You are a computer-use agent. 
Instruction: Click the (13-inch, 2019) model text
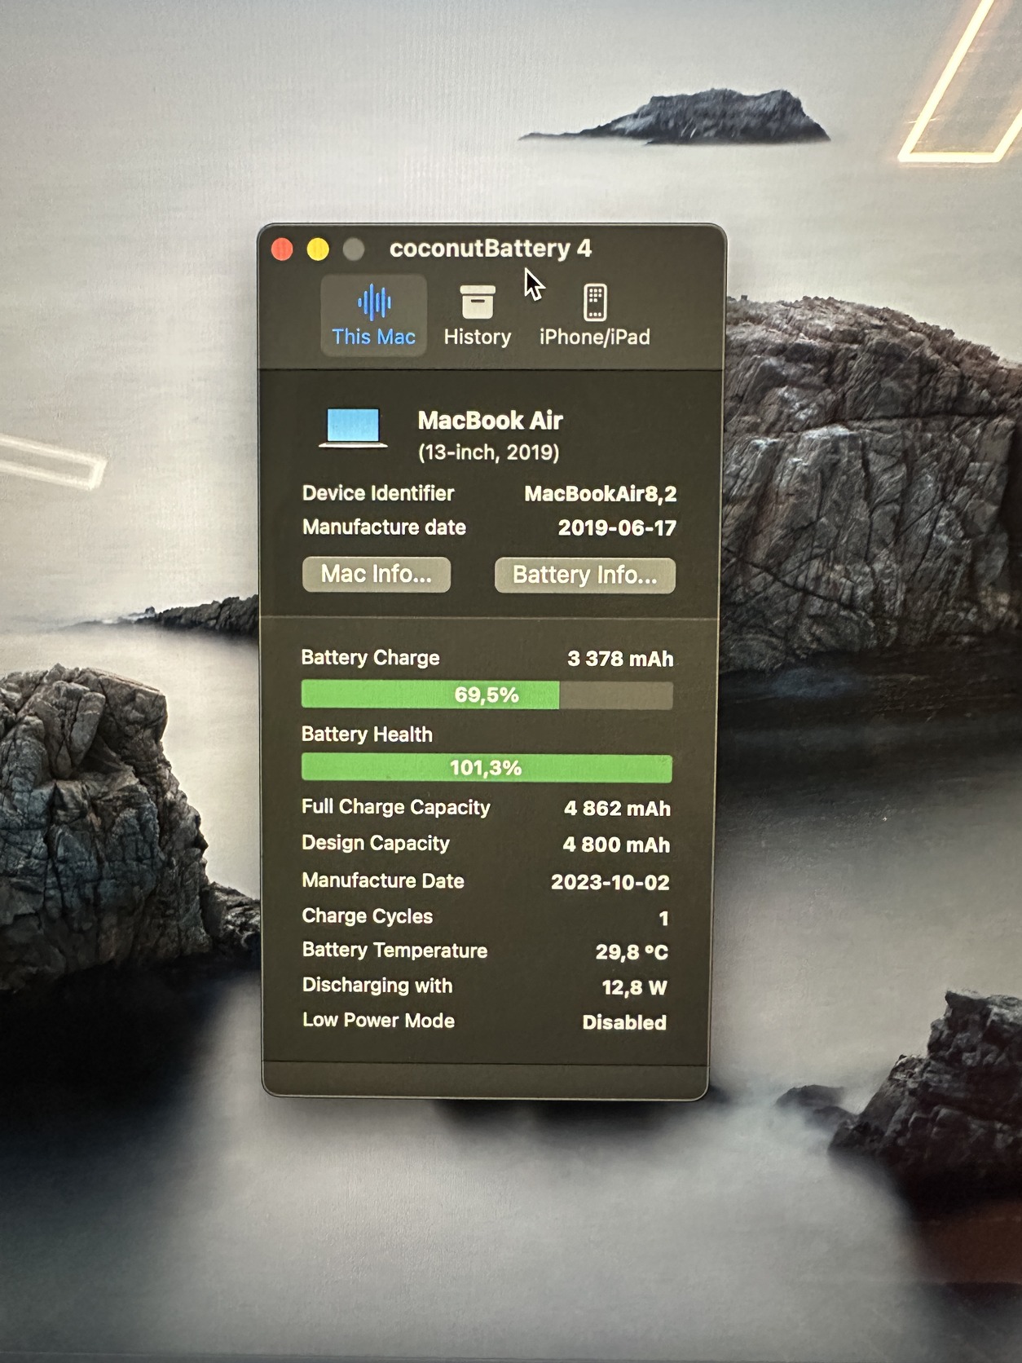click(x=489, y=452)
